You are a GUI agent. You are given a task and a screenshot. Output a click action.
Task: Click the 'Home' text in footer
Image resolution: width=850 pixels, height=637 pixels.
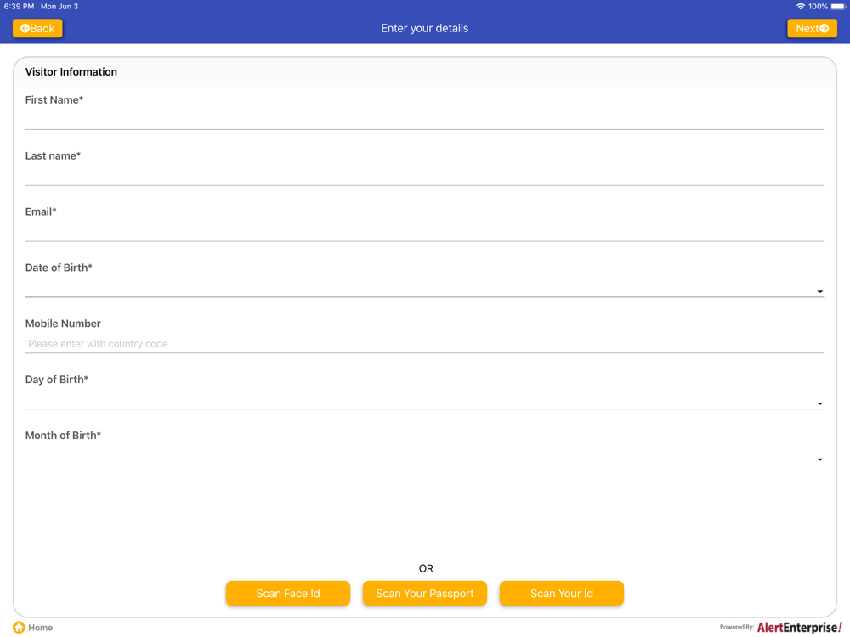coord(41,628)
